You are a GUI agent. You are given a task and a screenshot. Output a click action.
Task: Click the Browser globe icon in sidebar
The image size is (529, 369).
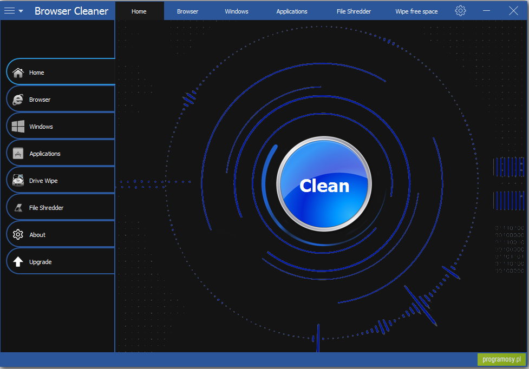[18, 98]
